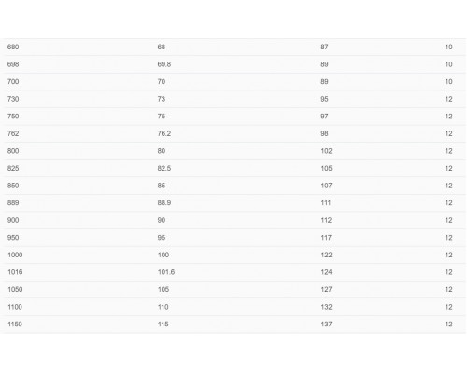Select the 69.8 value cell

click(x=164, y=64)
